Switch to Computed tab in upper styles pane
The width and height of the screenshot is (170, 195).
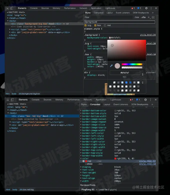(x=98, y=13)
